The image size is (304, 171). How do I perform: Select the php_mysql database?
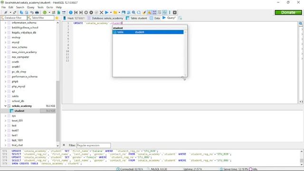(x=19, y=86)
